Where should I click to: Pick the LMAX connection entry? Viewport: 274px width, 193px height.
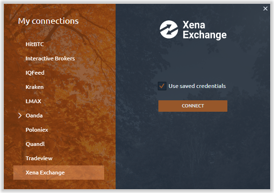point(33,101)
